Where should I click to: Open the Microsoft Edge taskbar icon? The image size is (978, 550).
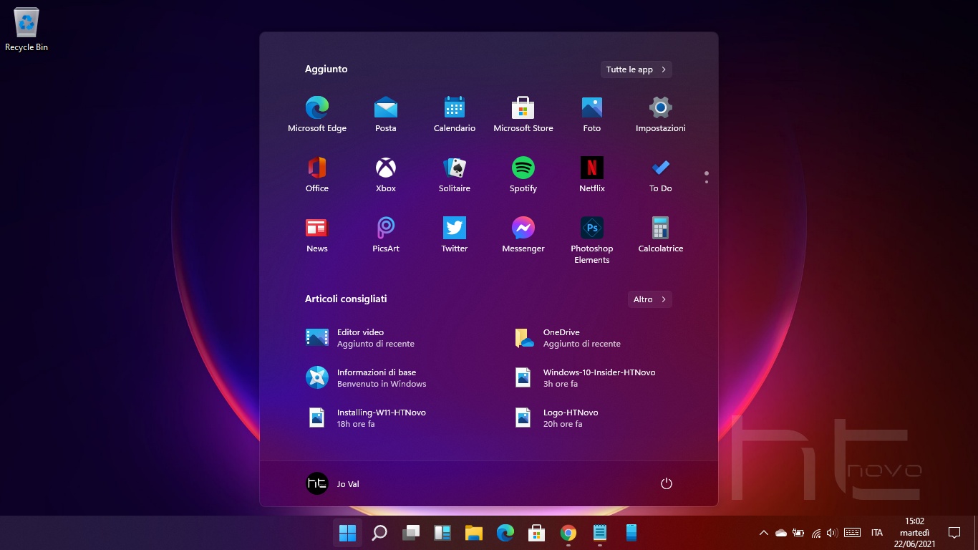click(x=505, y=533)
